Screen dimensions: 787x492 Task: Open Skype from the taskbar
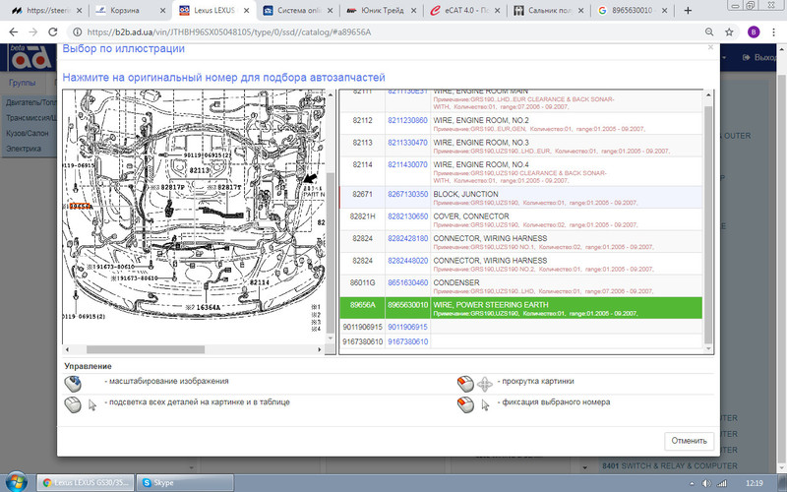pyautogui.click(x=185, y=482)
